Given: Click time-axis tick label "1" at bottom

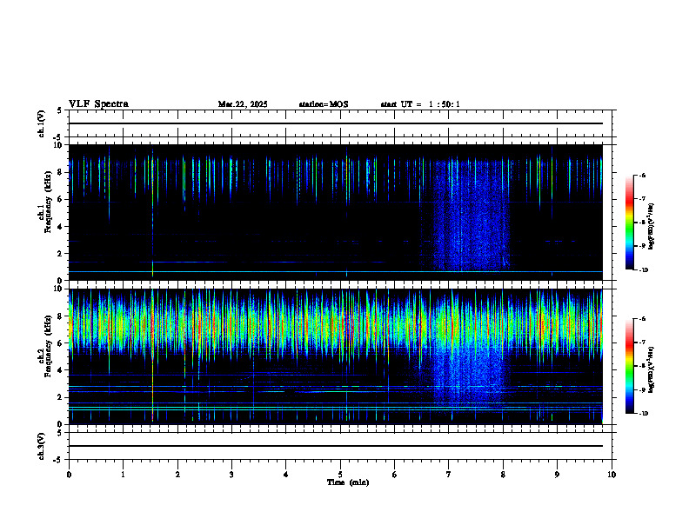Looking at the screenshot, I should 123,475.
